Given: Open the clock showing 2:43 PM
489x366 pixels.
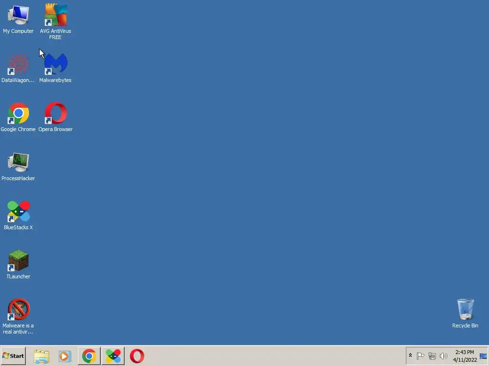Looking at the screenshot, I should [x=465, y=356].
